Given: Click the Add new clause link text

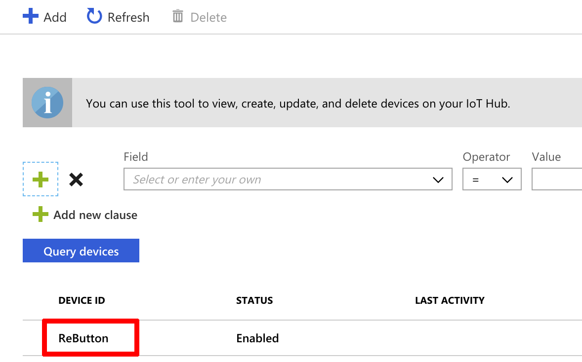Looking at the screenshot, I should (95, 215).
